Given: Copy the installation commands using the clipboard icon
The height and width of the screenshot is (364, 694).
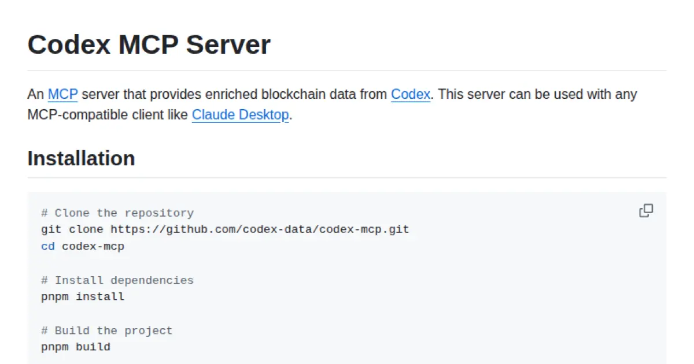Looking at the screenshot, I should tap(646, 210).
